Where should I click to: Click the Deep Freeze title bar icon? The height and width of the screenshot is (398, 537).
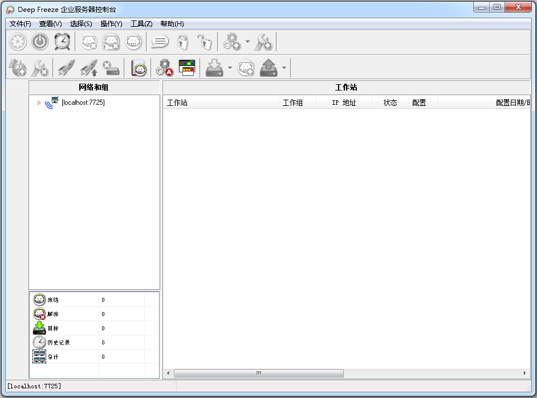coord(10,10)
